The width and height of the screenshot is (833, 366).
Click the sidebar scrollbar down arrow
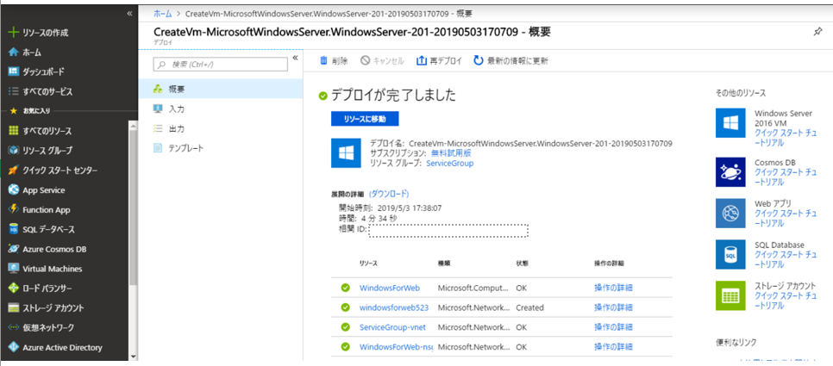coord(134,357)
